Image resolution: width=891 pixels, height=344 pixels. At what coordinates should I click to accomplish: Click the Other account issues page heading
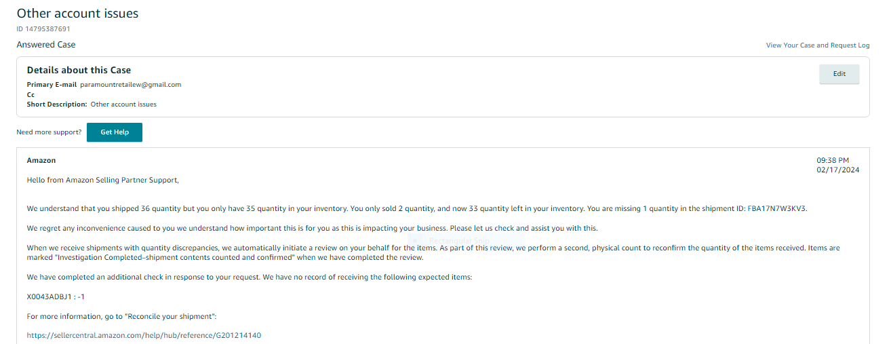point(77,13)
